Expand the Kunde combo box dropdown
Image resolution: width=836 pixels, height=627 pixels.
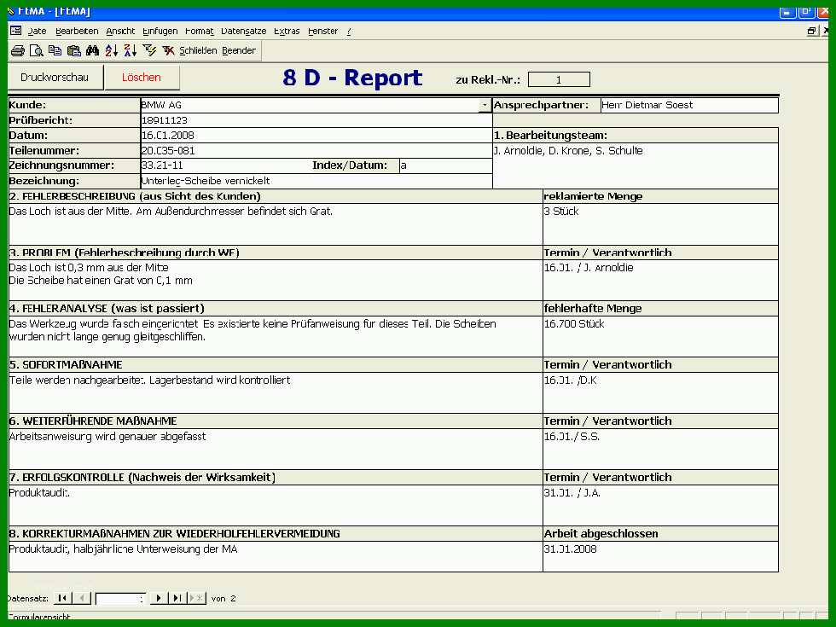pos(485,105)
